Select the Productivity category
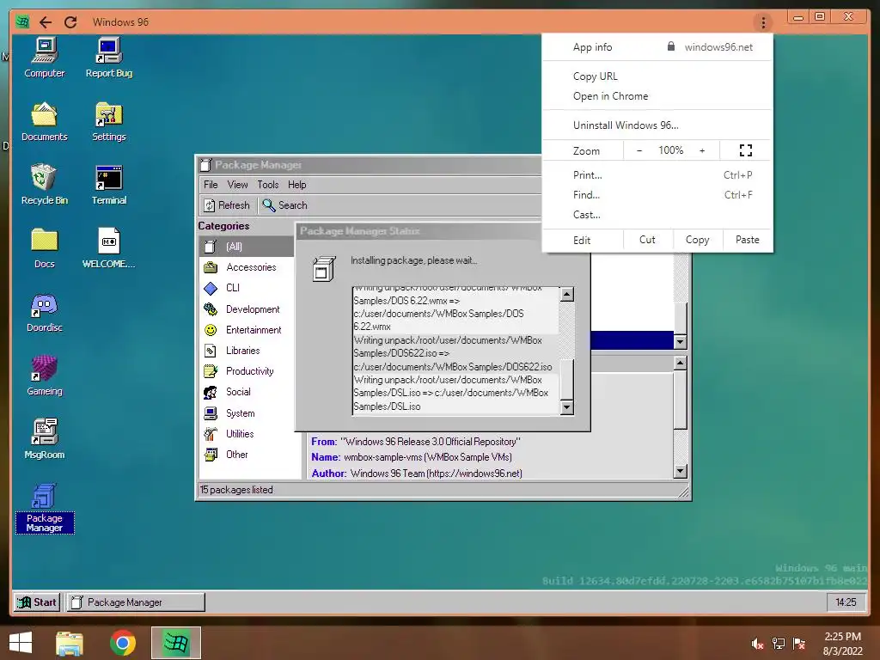 [246, 371]
